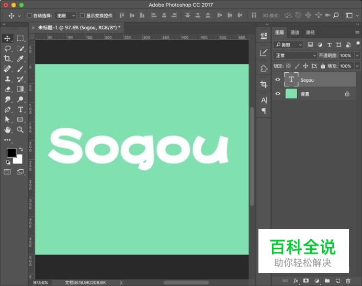Click the Pen tool
This screenshot has width=362, height=286.
pos(8,109)
